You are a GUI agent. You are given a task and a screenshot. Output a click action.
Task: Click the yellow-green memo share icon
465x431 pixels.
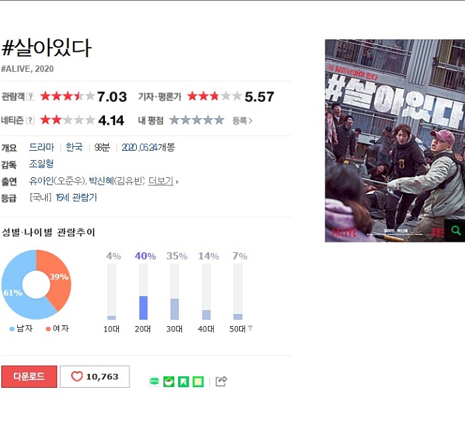click(198, 381)
